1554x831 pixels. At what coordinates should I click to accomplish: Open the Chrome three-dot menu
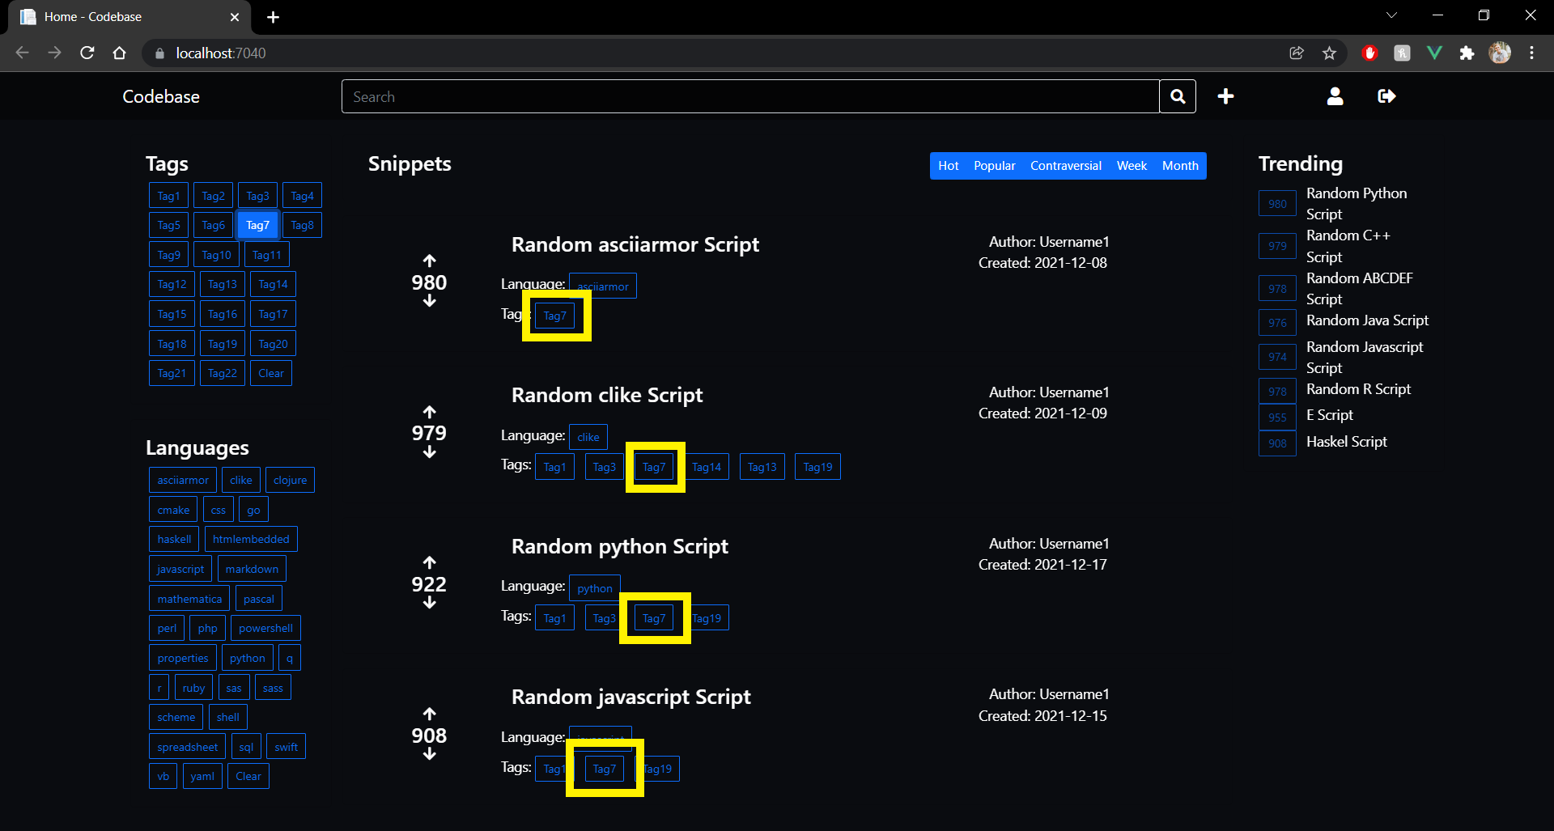point(1531,53)
